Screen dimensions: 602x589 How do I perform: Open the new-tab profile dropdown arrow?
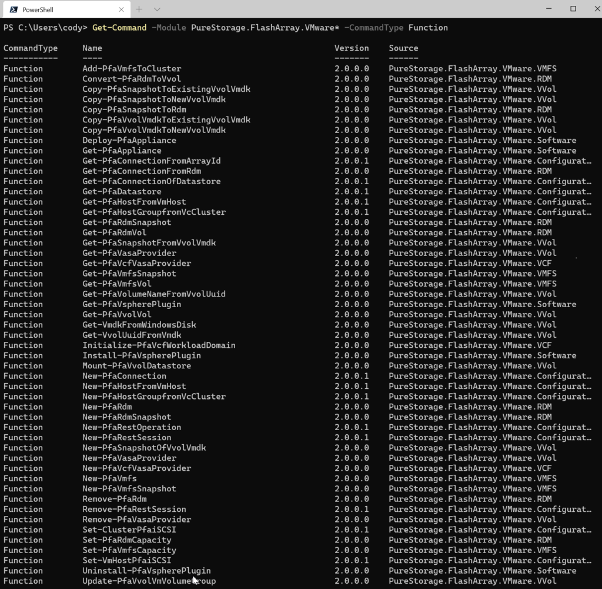pyautogui.click(x=157, y=9)
